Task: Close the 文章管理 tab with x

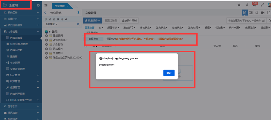Action: (67, 6)
